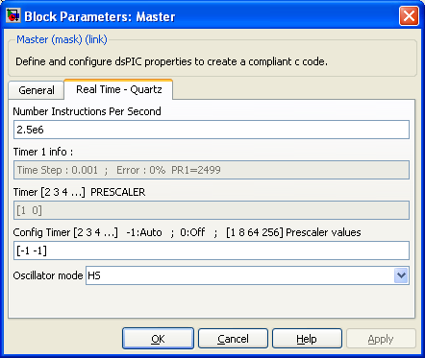Click the Oscillator mode label

click(x=48, y=275)
